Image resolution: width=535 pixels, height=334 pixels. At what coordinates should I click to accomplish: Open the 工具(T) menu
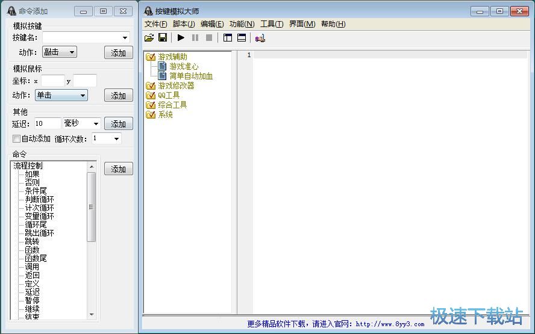click(272, 24)
